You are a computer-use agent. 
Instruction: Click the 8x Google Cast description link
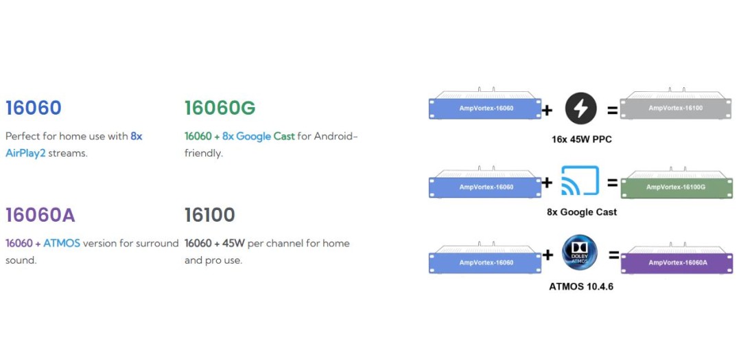pyautogui.click(x=259, y=136)
